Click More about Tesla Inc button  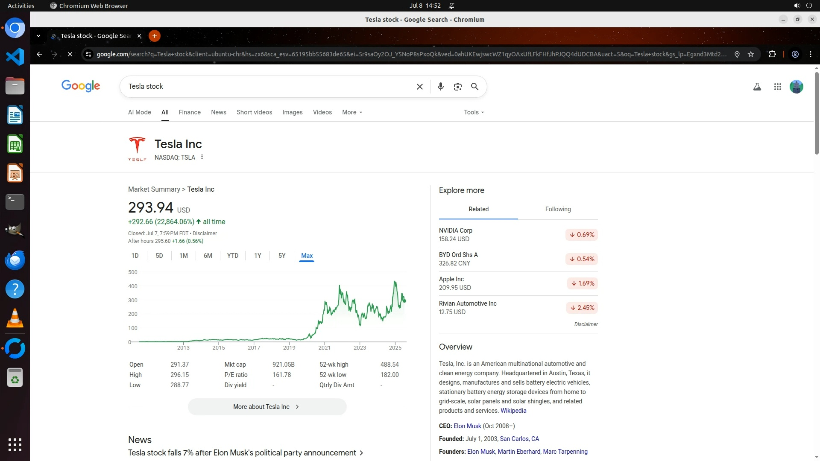[x=267, y=407]
